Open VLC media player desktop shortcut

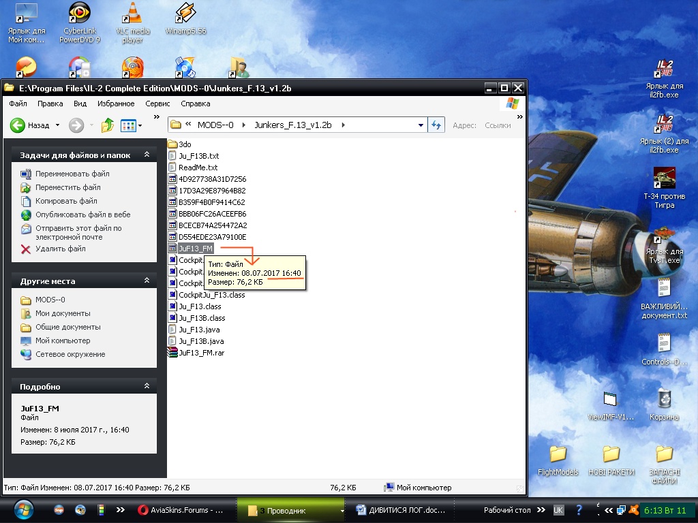click(133, 22)
